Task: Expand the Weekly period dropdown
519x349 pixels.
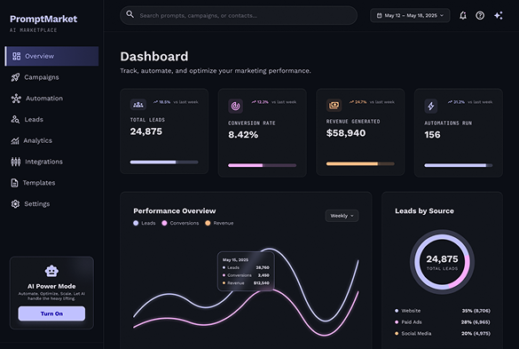Action: (x=342, y=216)
